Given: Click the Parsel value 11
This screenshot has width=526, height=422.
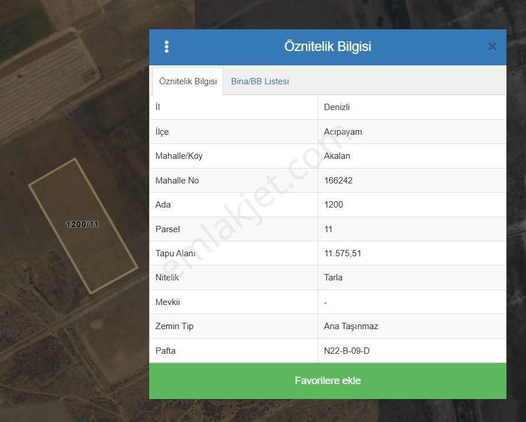Looking at the screenshot, I should (x=328, y=229).
